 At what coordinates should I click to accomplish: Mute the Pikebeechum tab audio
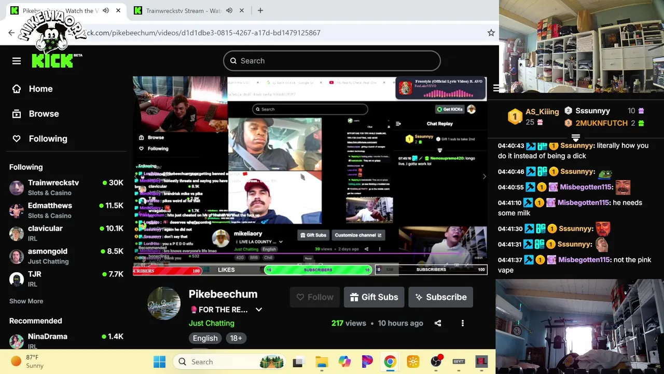(106, 10)
